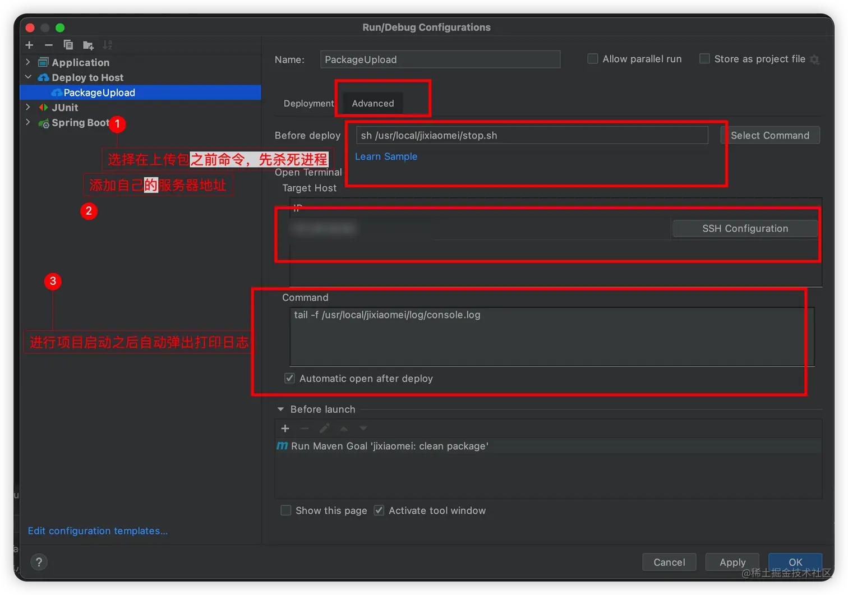Click the Maven icon beside Run Maven Goal
This screenshot has width=848, height=595.
coord(282,446)
